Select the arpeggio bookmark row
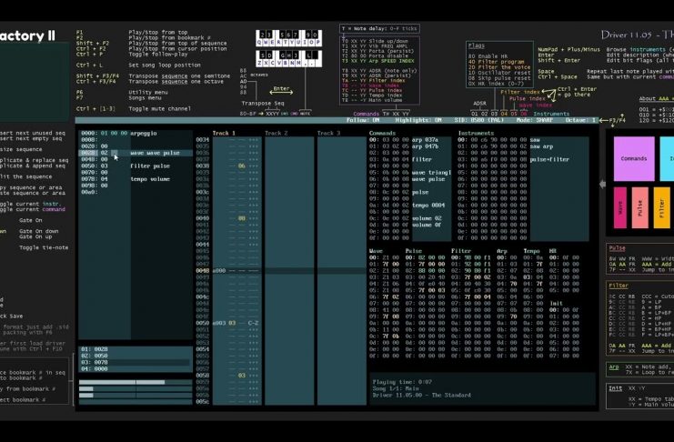This screenshot has height=442, width=674. click(x=143, y=133)
